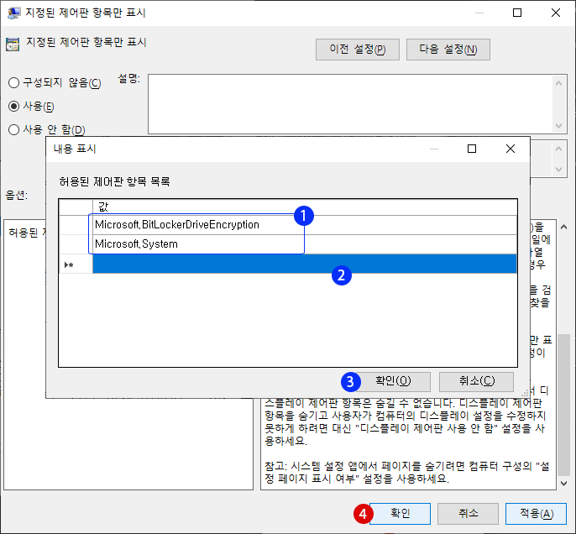
Task: Click the 설명 description text box
Action: pos(349,104)
